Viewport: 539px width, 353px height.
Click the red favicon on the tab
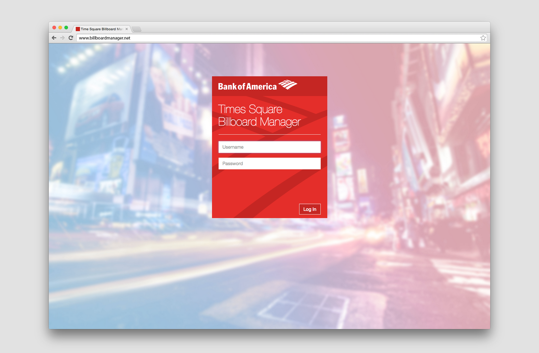coord(78,29)
